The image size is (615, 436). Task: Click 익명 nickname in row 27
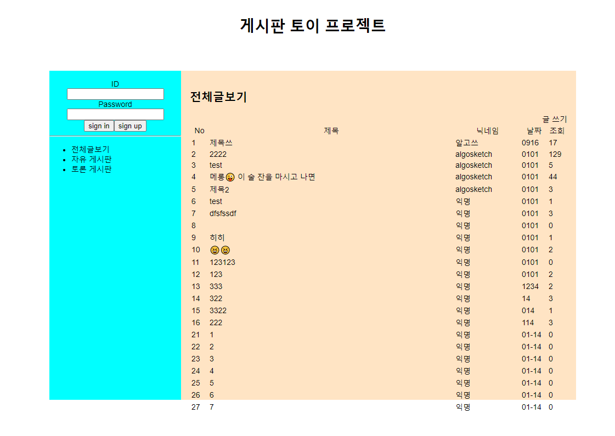pos(463,407)
